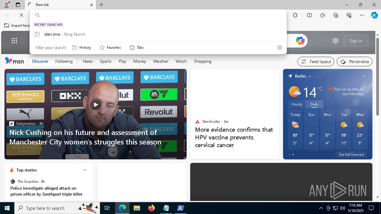Viewport: 381px width, 214px height.
Task: Open the Shopping section
Action: click(x=203, y=61)
